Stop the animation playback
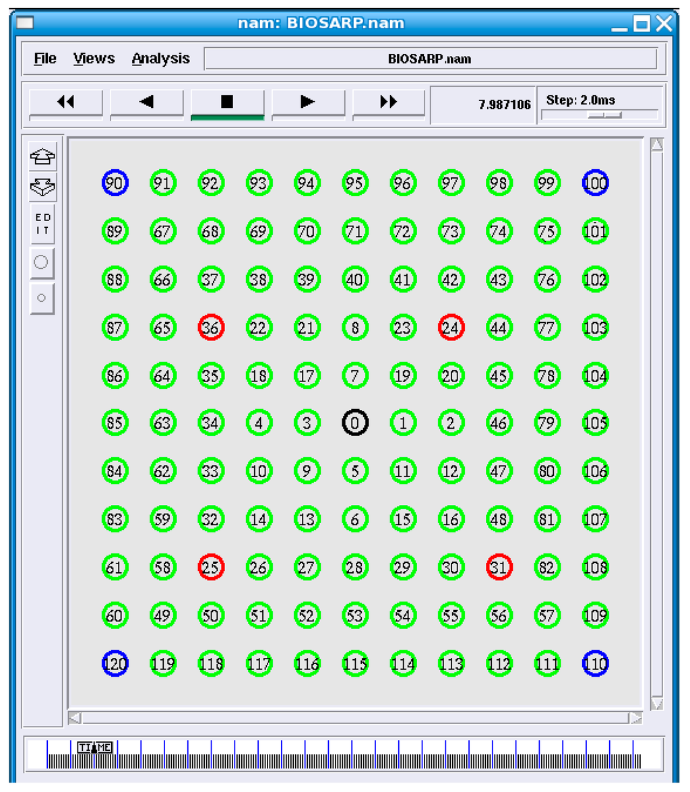Viewport: 690px width, 792px height. [227, 102]
